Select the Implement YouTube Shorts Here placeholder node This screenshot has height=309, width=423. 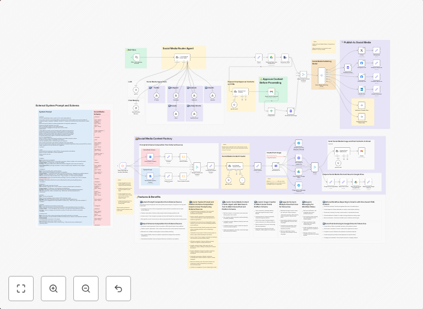pyautogui.click(x=362, y=117)
